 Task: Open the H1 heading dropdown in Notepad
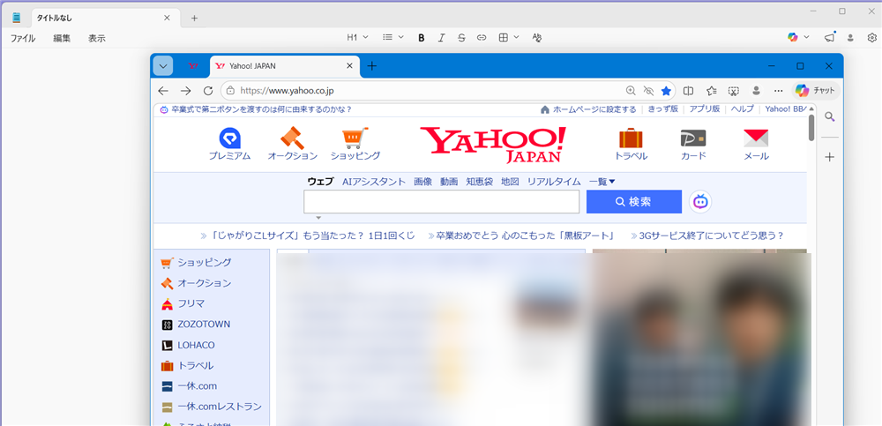[357, 38]
